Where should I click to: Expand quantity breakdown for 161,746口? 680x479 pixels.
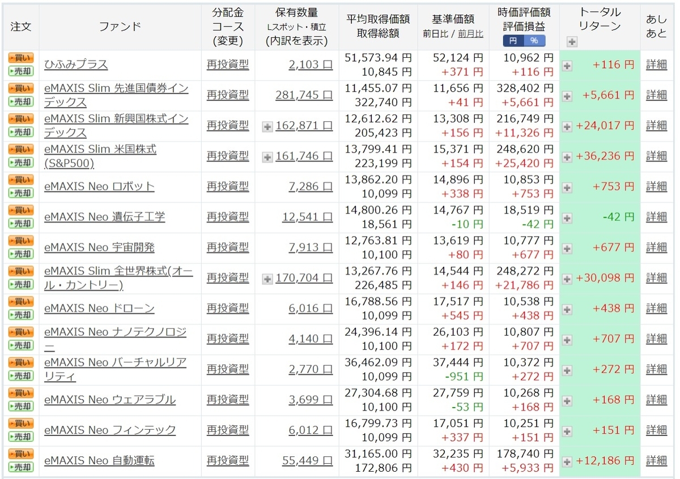(x=267, y=157)
